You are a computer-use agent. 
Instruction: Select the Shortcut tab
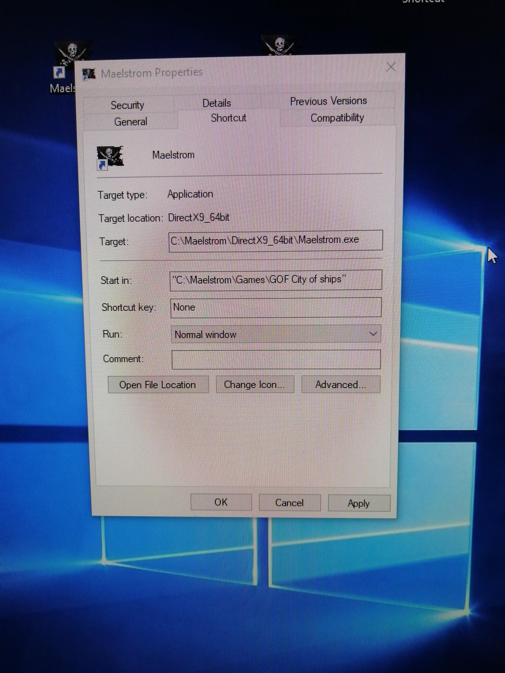229,118
